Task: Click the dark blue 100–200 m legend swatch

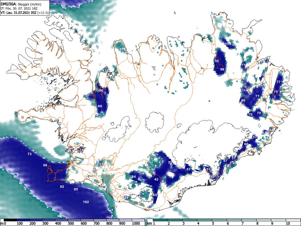Action: (x=23, y=220)
